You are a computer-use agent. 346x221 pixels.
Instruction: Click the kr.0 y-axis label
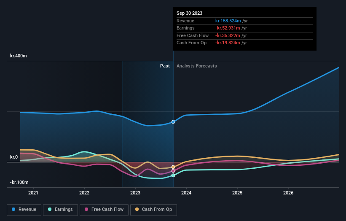click(x=14, y=157)
